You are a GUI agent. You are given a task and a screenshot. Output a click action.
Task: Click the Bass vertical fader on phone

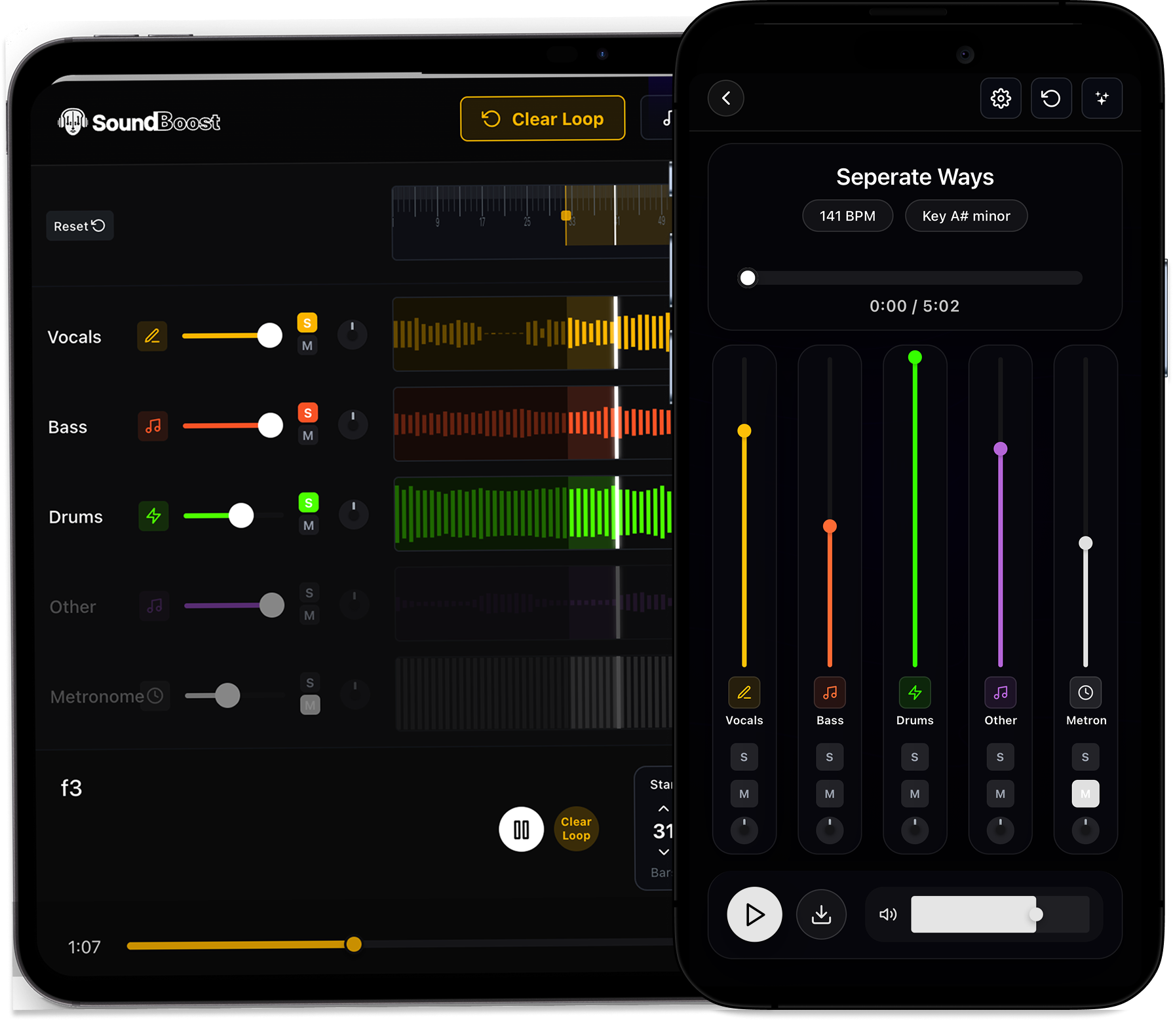point(830,512)
